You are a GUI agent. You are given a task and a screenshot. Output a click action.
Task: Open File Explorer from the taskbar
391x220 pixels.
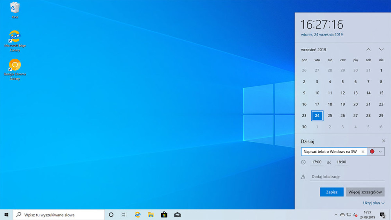[151, 215]
